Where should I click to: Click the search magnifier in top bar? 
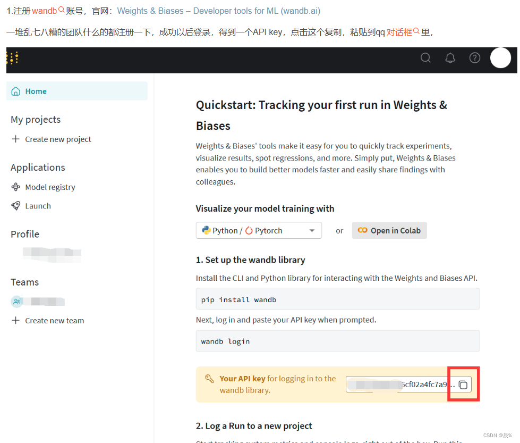tap(425, 58)
